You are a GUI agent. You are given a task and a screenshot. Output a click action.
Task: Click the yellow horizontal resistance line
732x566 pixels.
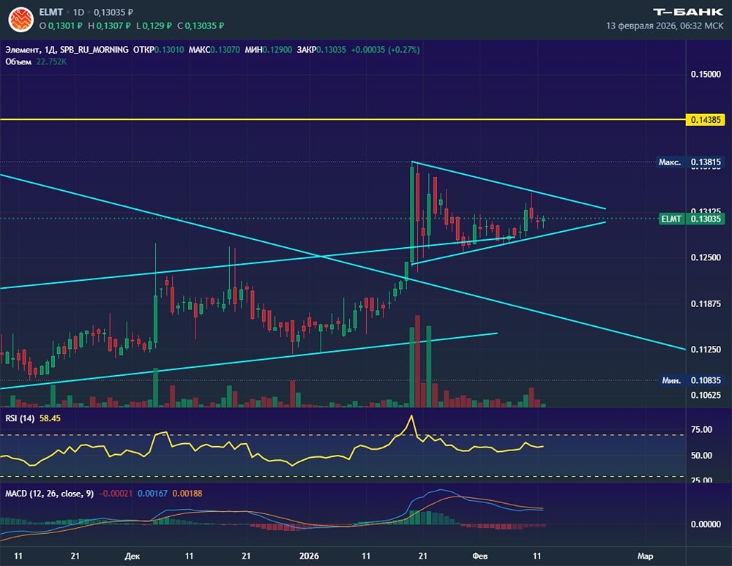pyautogui.click(x=343, y=119)
